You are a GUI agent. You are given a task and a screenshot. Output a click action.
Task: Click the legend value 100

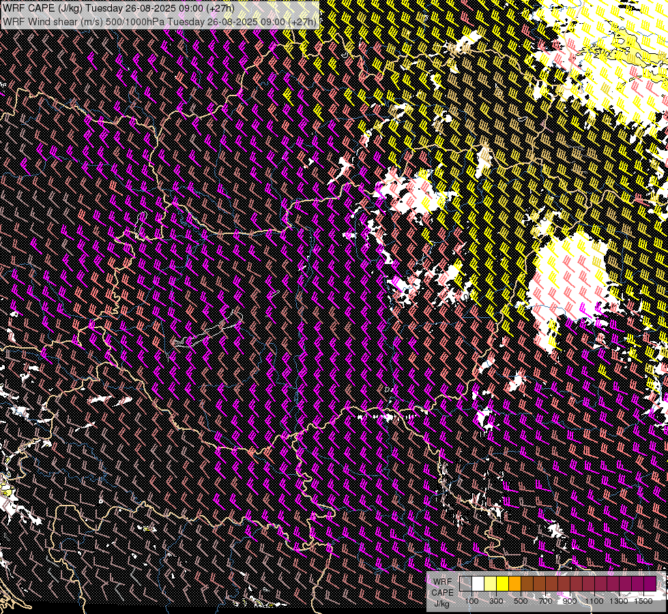click(471, 601)
